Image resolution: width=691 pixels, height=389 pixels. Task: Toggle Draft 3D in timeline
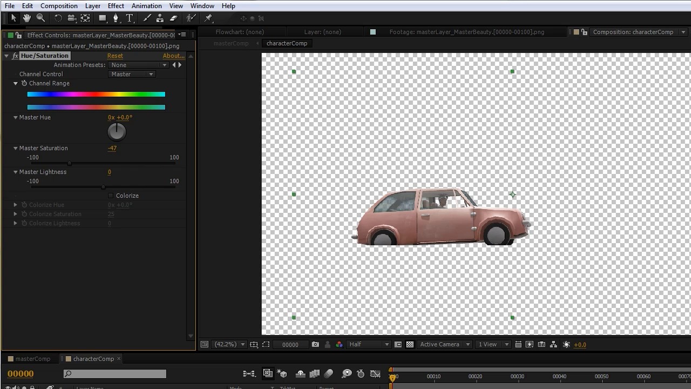pos(282,373)
